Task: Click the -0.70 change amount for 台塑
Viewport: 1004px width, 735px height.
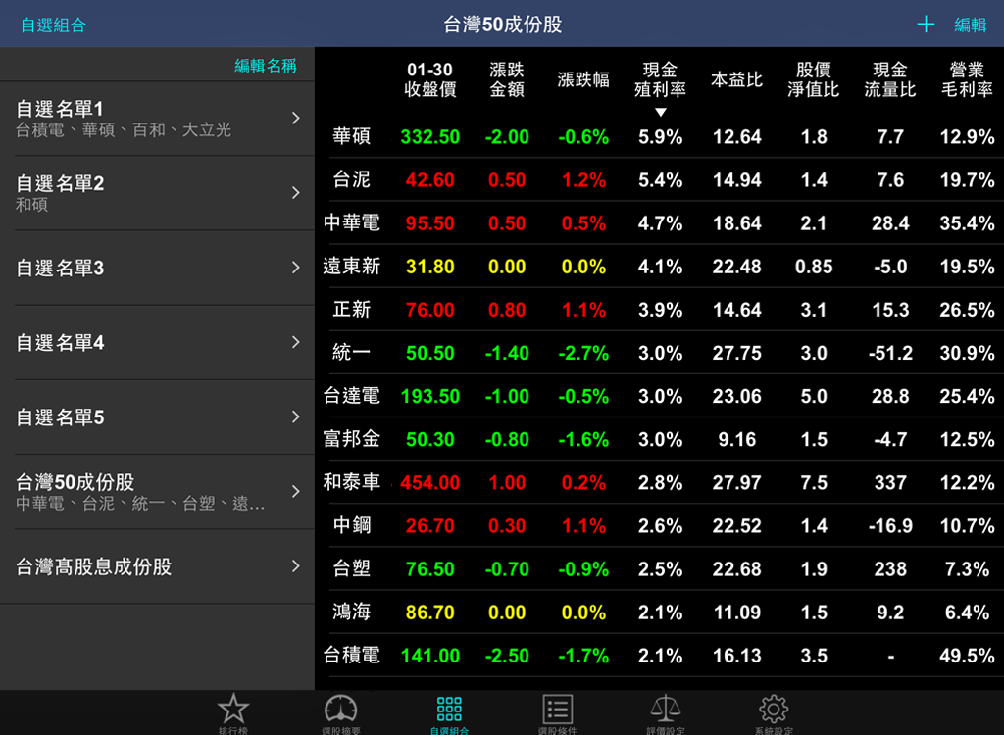Action: (x=507, y=569)
